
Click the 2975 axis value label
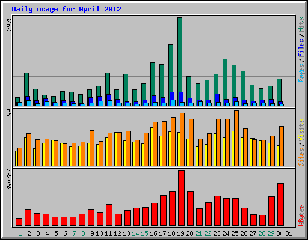click(9, 23)
